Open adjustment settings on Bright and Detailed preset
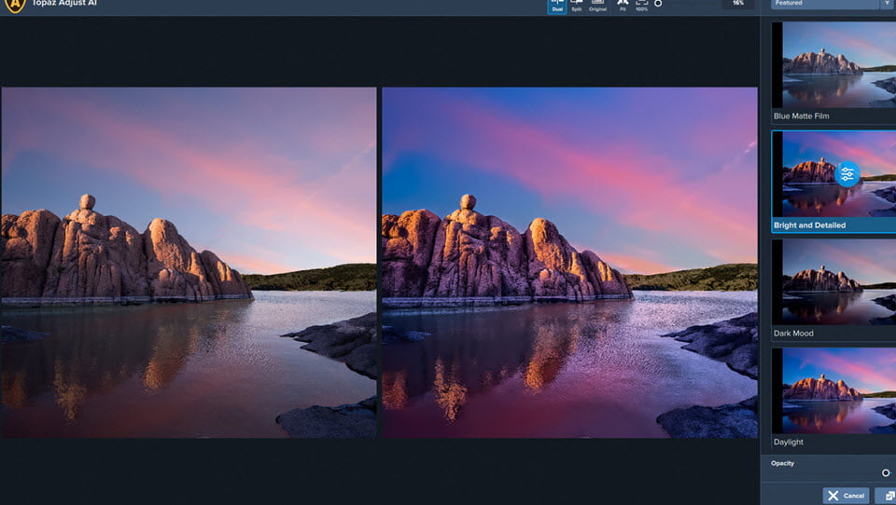 (x=847, y=174)
